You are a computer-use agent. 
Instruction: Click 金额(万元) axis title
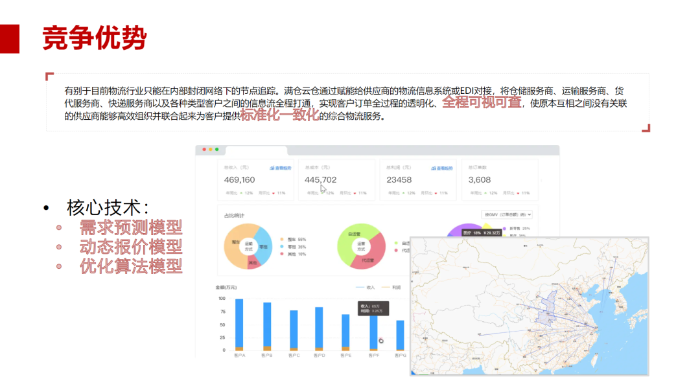[226, 287]
